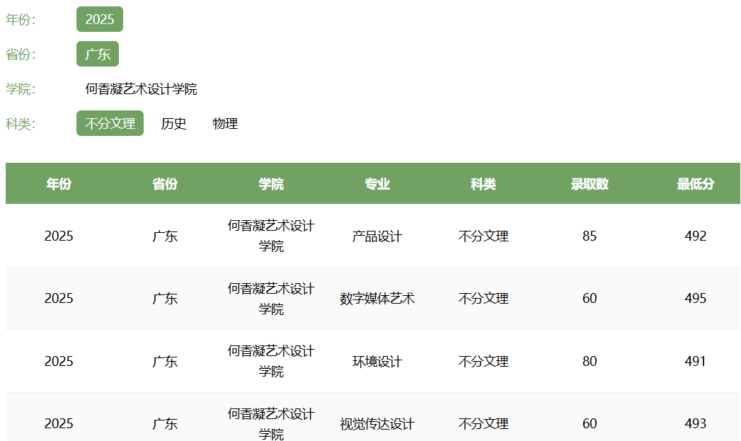Click the 专业 column header
Viewport: 741px width, 441px height.
point(377,183)
